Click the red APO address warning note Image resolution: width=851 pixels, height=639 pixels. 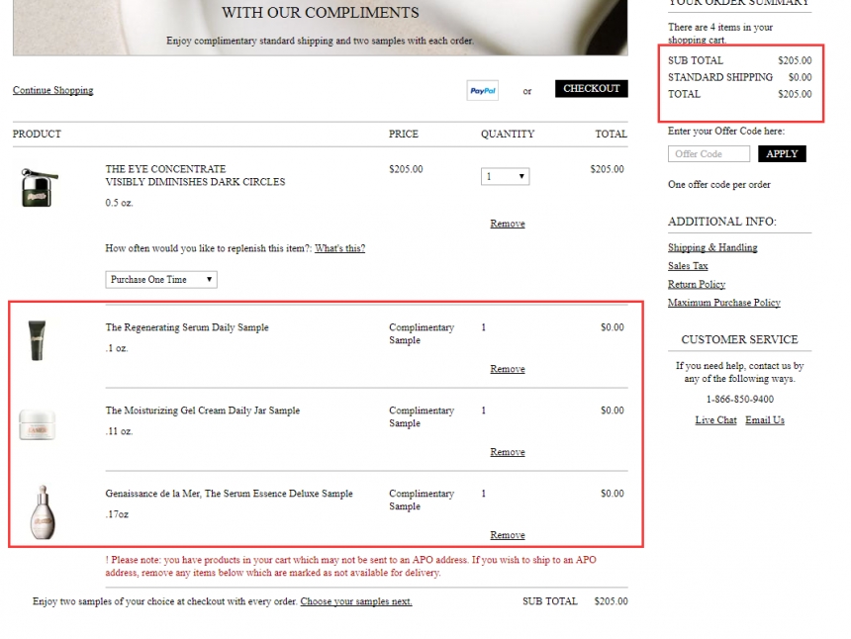click(350, 566)
